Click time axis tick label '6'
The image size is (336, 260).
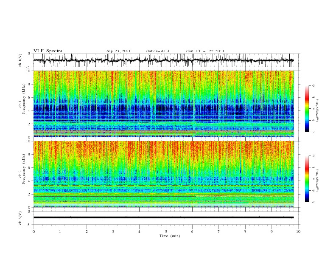[x=192, y=232]
